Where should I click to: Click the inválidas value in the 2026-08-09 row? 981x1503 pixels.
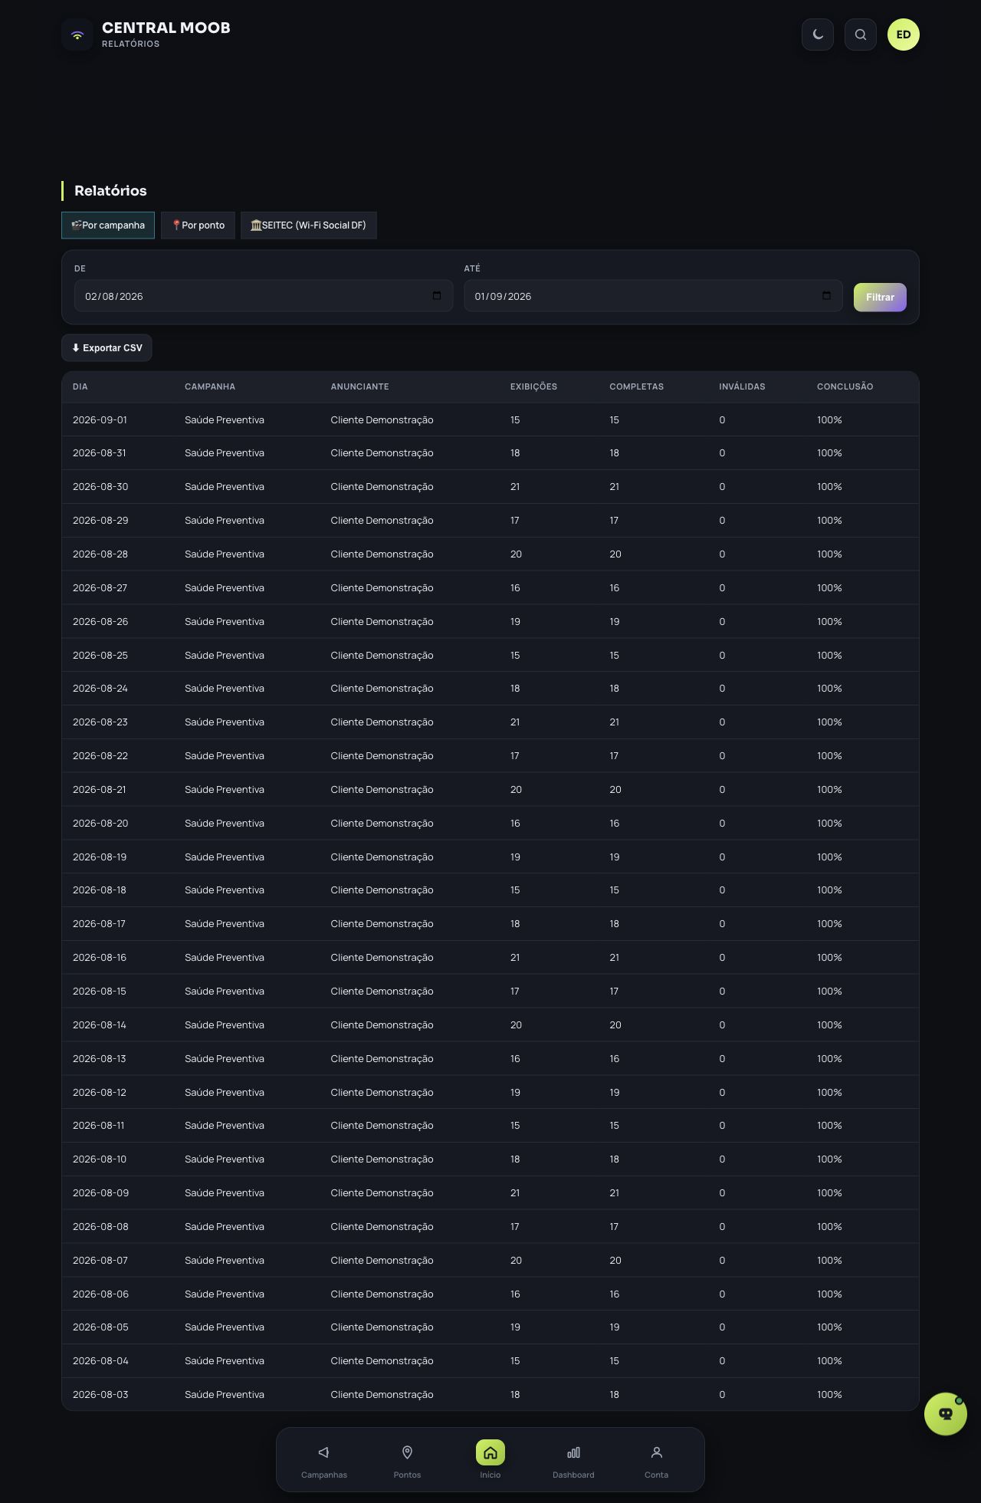click(x=722, y=1193)
